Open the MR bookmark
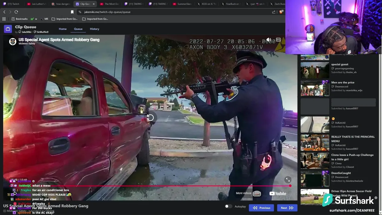 click(x=44, y=19)
